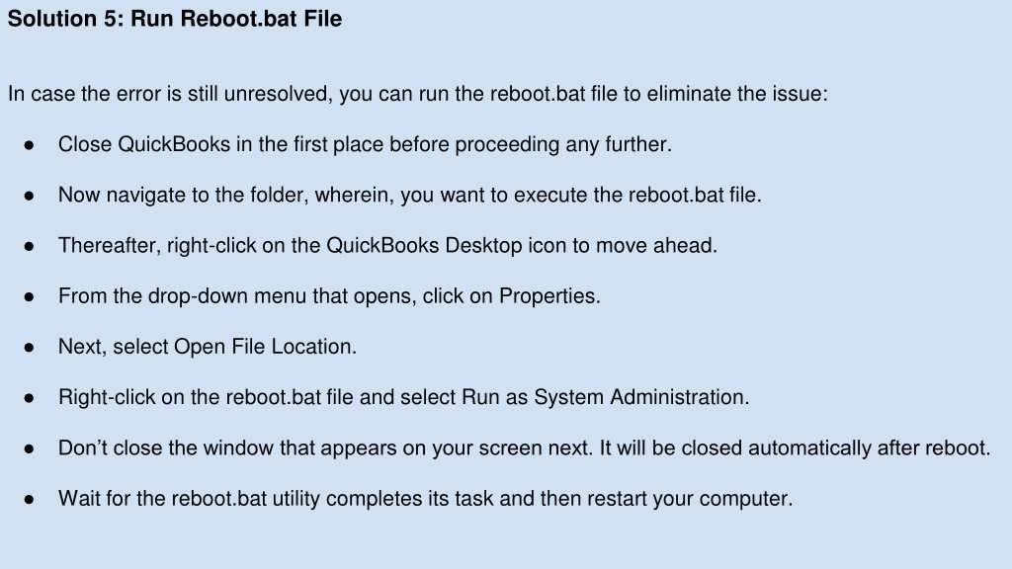Click the bullet before 'Don't close the window'

tap(29, 449)
